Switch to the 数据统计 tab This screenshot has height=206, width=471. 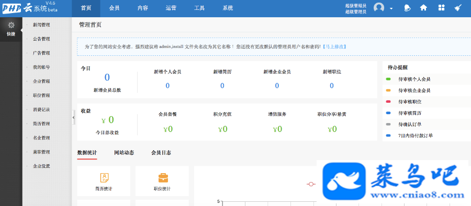87,153
